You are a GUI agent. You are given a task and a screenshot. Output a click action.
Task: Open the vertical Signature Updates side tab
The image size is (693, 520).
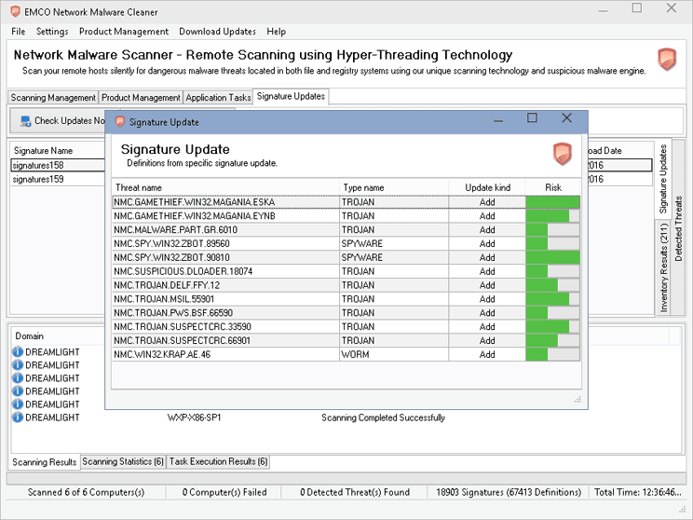tap(663, 179)
